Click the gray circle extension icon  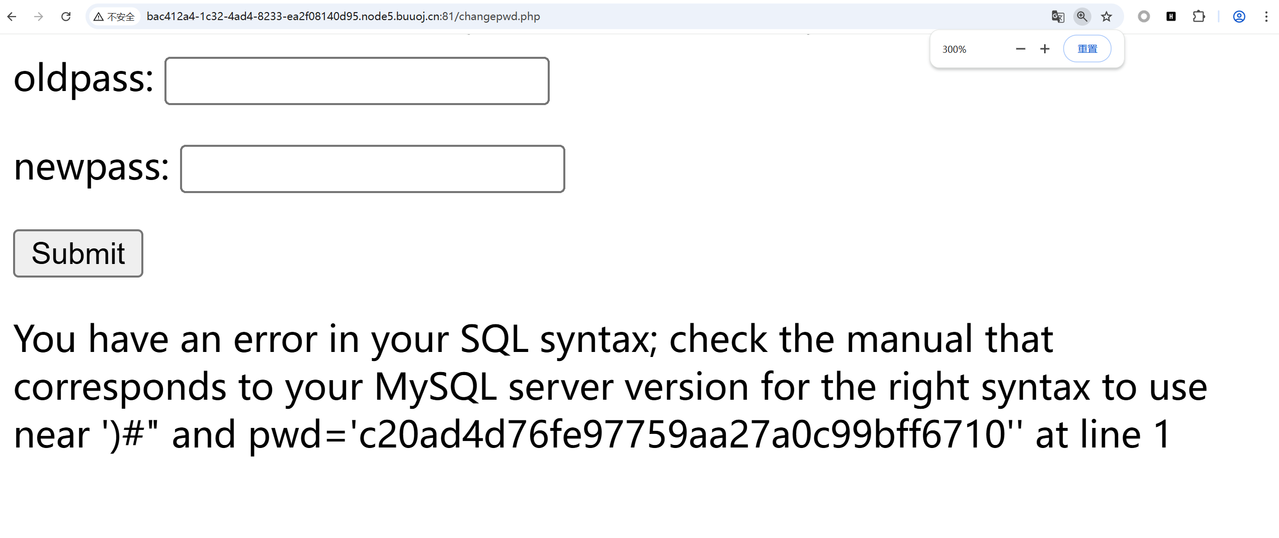point(1144,17)
